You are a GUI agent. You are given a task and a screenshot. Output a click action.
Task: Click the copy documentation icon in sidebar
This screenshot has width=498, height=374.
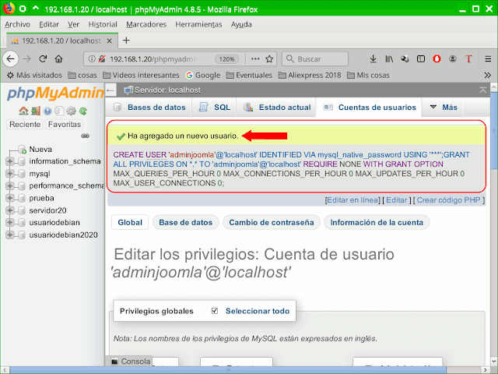click(59, 111)
